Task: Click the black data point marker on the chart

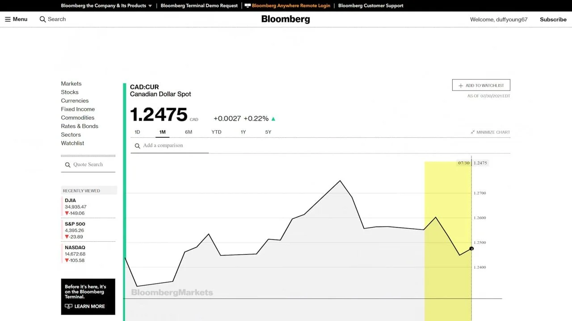Action: 471,249
